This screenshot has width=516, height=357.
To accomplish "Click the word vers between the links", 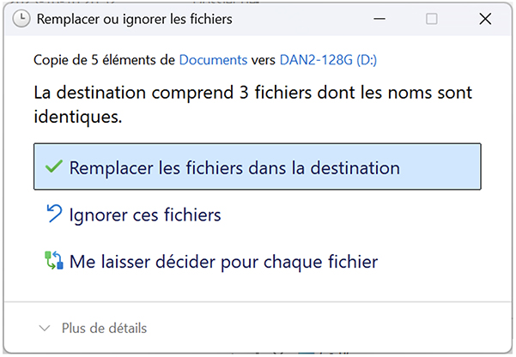I will [x=260, y=60].
